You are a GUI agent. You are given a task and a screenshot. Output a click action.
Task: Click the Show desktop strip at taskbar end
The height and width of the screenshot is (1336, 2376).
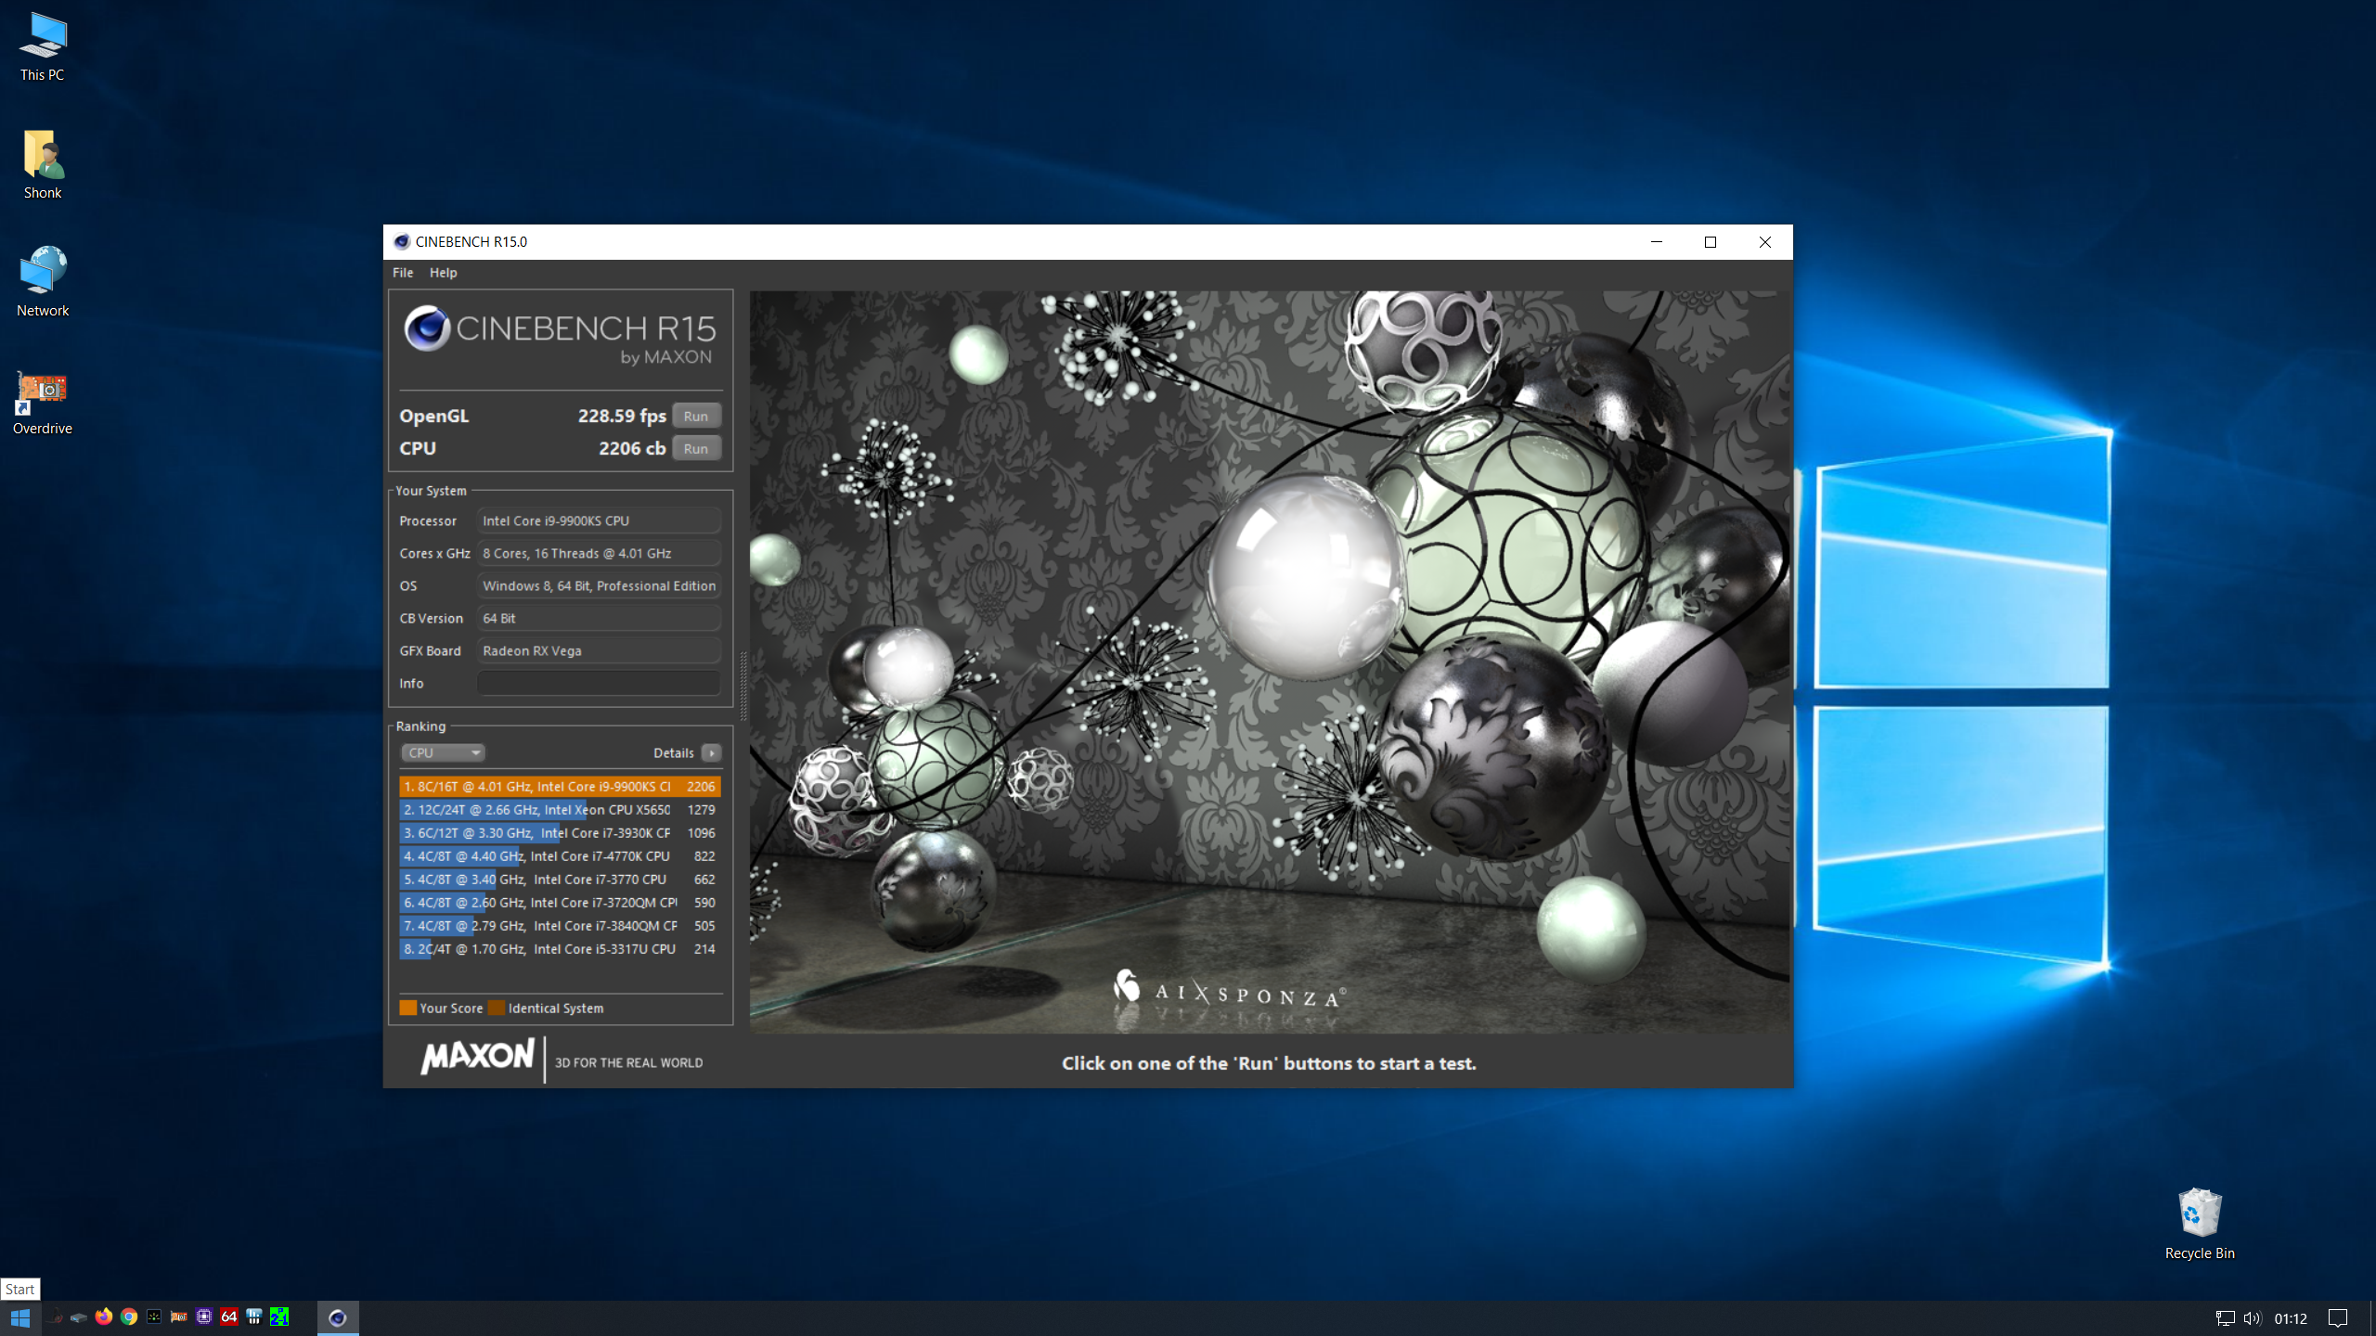pos(2372,1317)
